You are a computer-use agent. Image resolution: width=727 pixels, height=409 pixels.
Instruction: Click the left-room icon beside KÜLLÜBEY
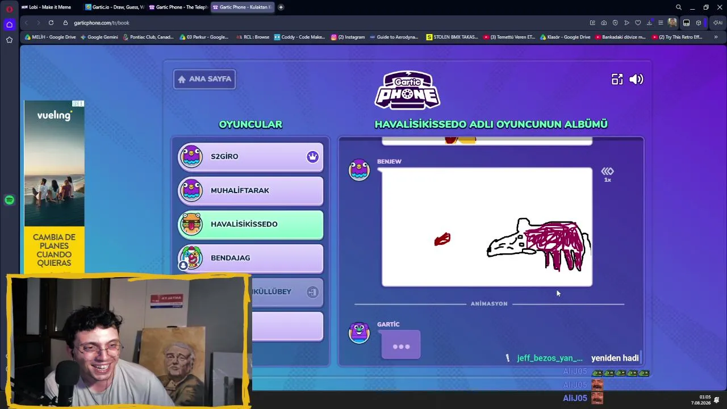[312, 292]
